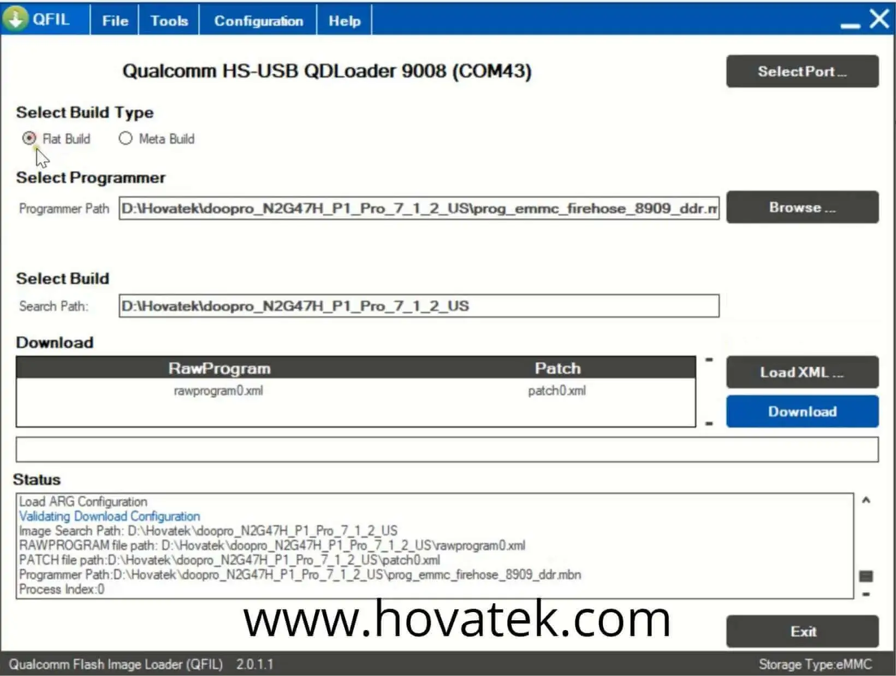This screenshot has height=676, width=896.
Task: Click the status log scroll up arrow
Action: [x=866, y=500]
